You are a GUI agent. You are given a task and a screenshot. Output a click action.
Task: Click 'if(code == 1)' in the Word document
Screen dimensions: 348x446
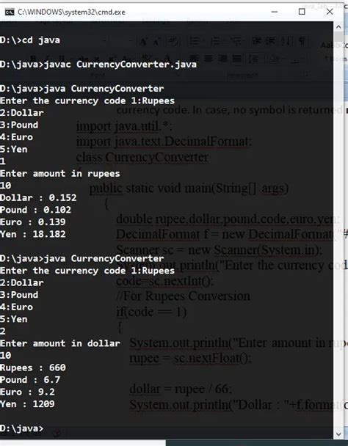point(151,312)
